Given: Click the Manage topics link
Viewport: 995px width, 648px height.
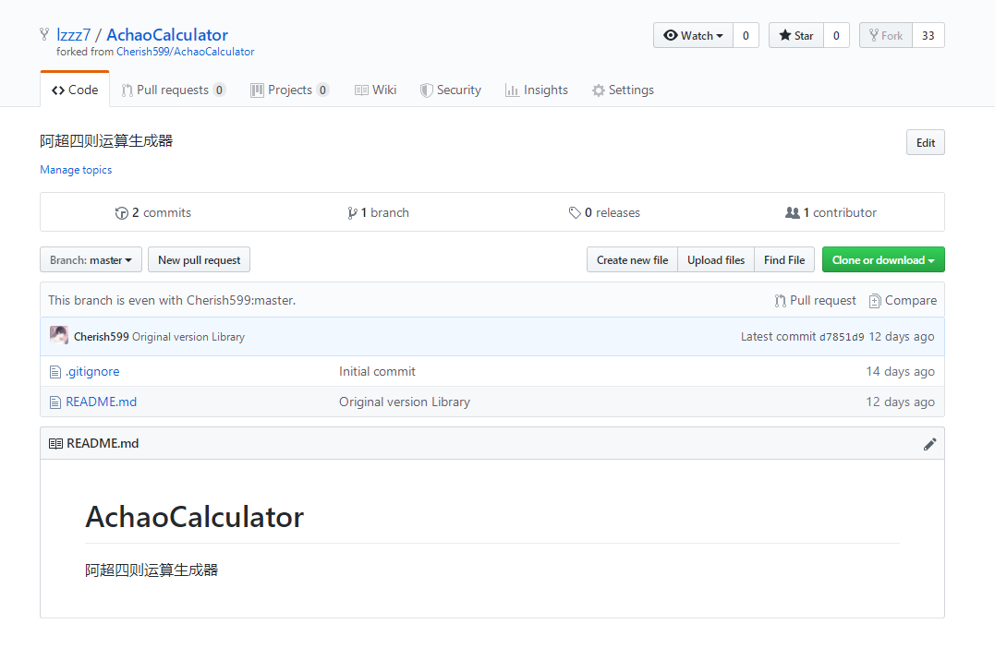Looking at the screenshot, I should pyautogui.click(x=76, y=170).
